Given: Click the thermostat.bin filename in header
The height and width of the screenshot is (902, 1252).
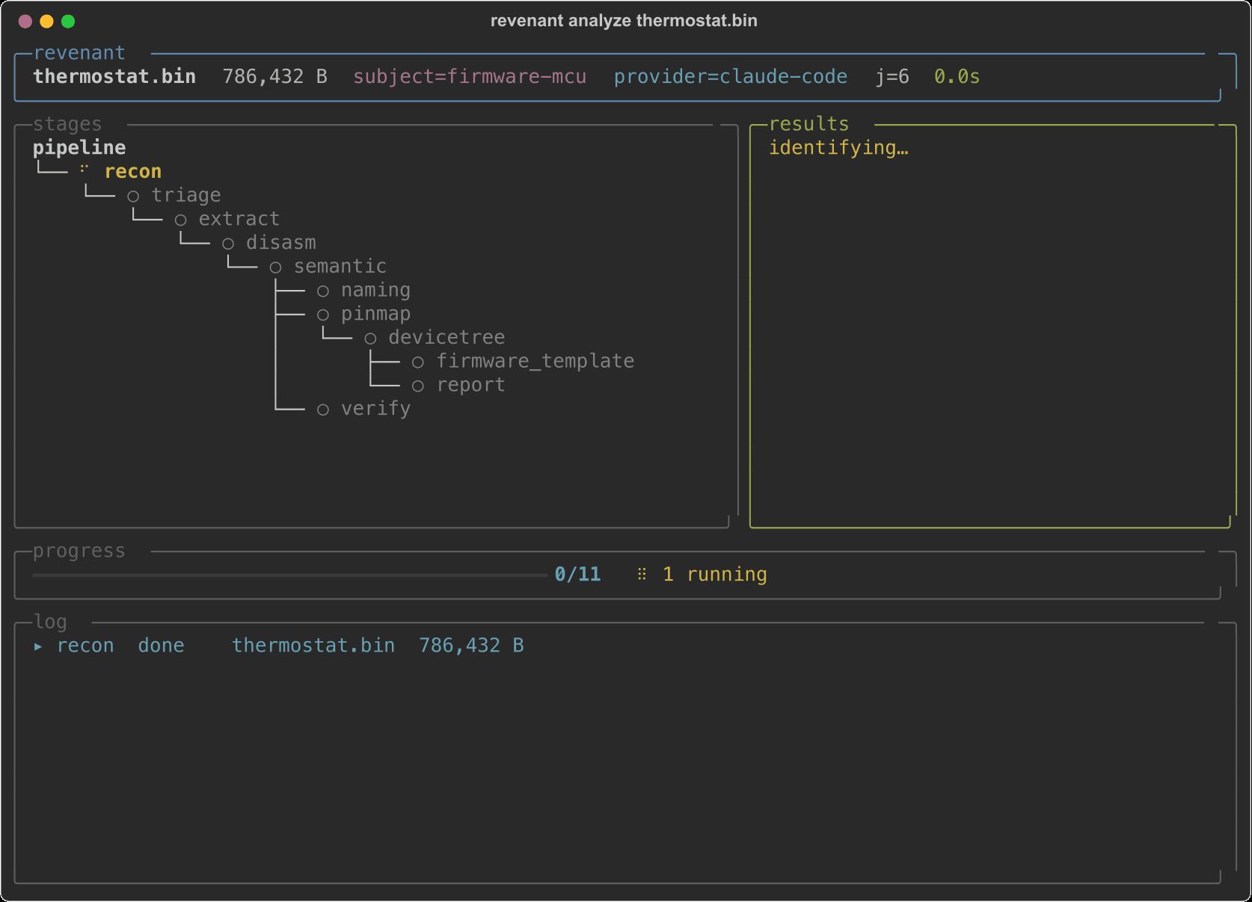Looking at the screenshot, I should 114,76.
